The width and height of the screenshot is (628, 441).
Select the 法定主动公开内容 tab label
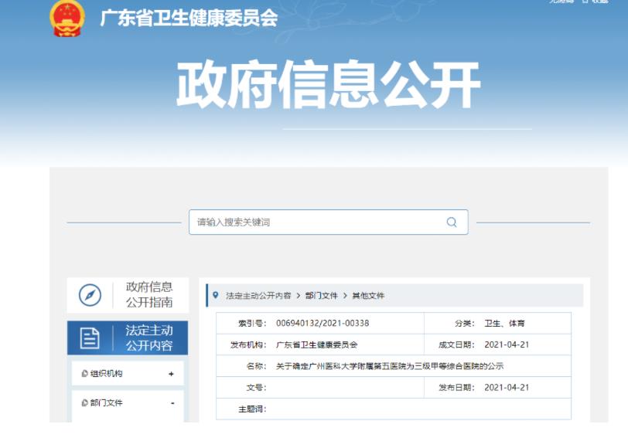tap(149, 338)
